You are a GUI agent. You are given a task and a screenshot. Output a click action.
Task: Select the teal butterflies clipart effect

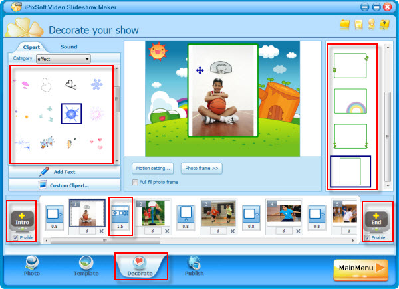(x=47, y=114)
